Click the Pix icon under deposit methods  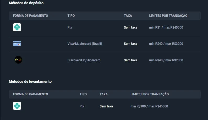[17, 27]
